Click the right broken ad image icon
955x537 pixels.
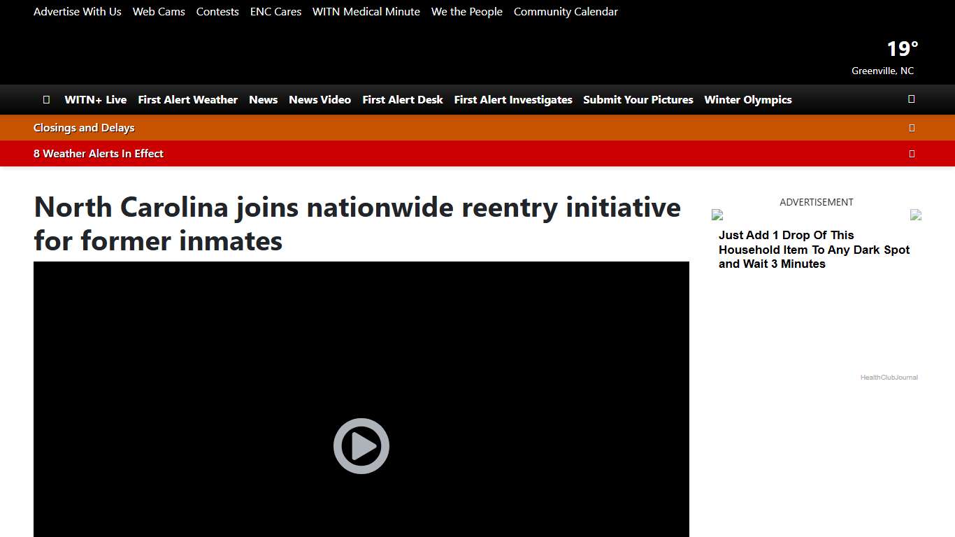pyautogui.click(x=916, y=215)
